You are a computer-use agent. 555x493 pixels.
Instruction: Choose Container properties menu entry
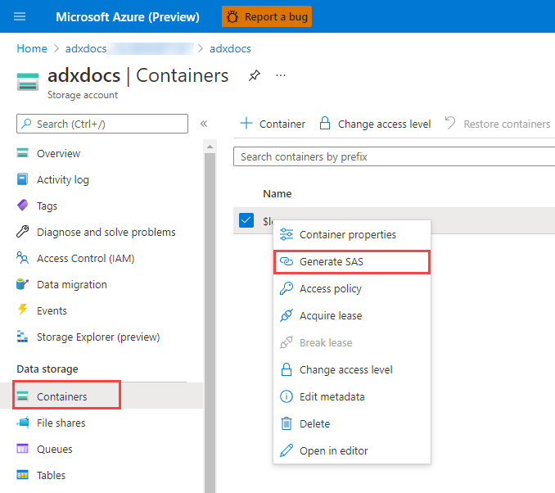click(x=347, y=235)
